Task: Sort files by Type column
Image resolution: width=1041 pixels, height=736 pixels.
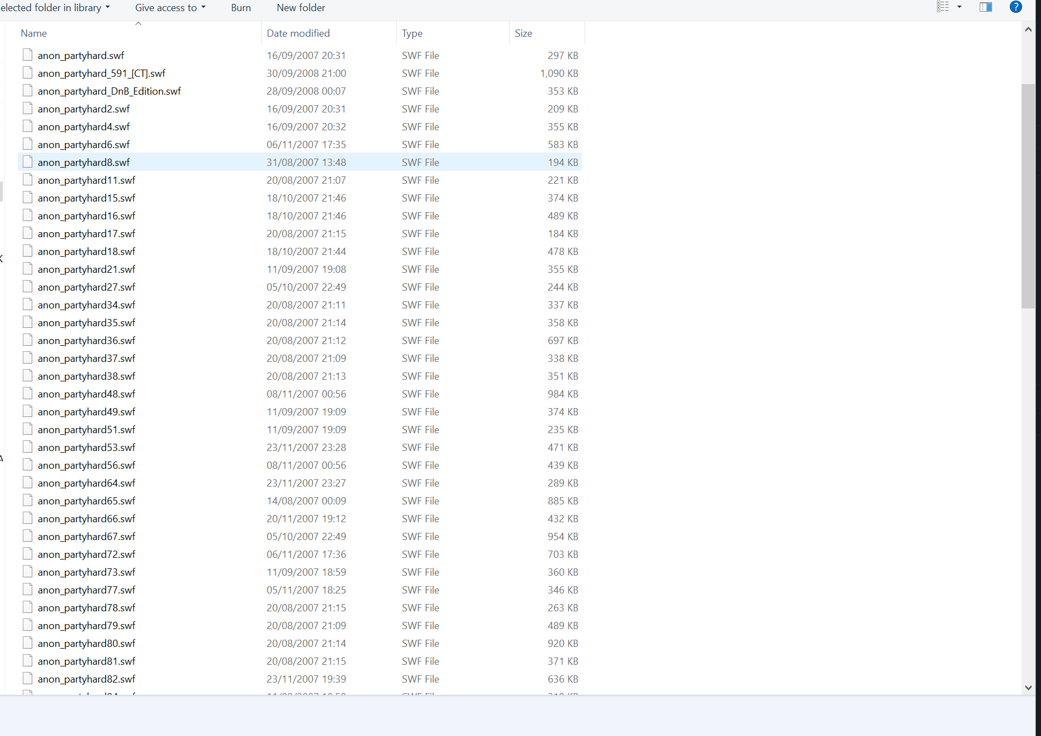Action: 412,33
